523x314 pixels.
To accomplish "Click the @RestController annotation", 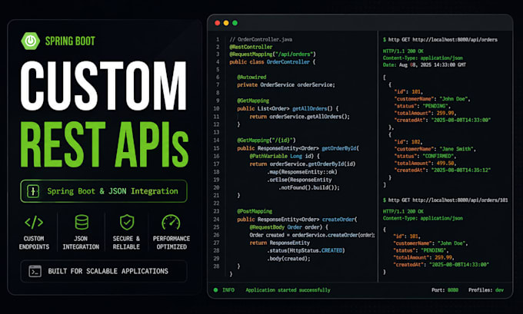I will click(x=251, y=47).
